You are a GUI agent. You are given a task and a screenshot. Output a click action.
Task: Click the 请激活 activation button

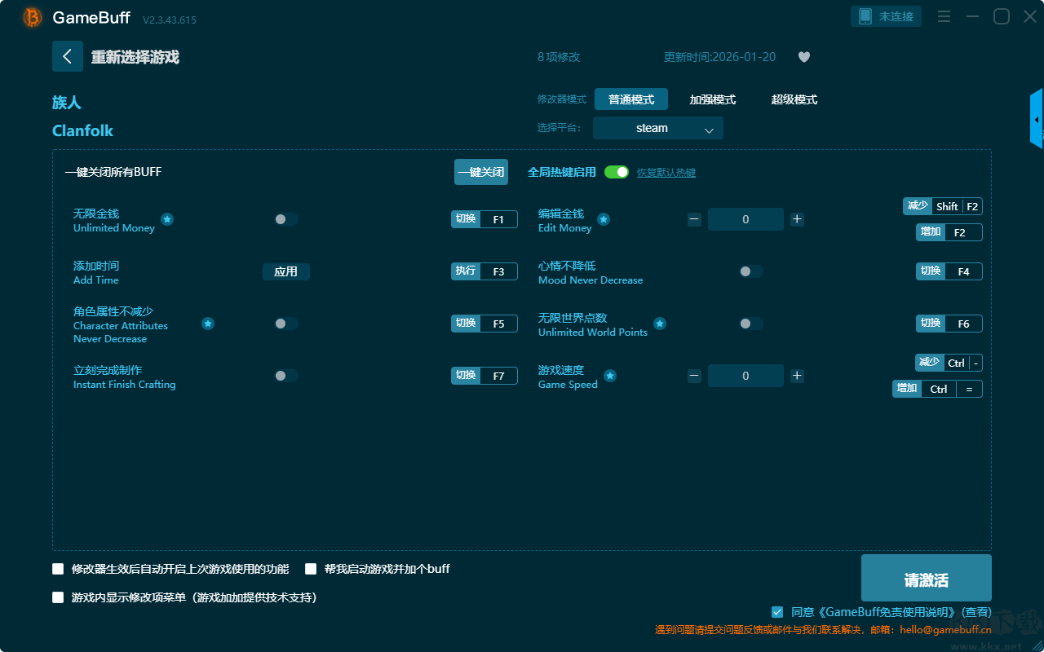coord(927,578)
